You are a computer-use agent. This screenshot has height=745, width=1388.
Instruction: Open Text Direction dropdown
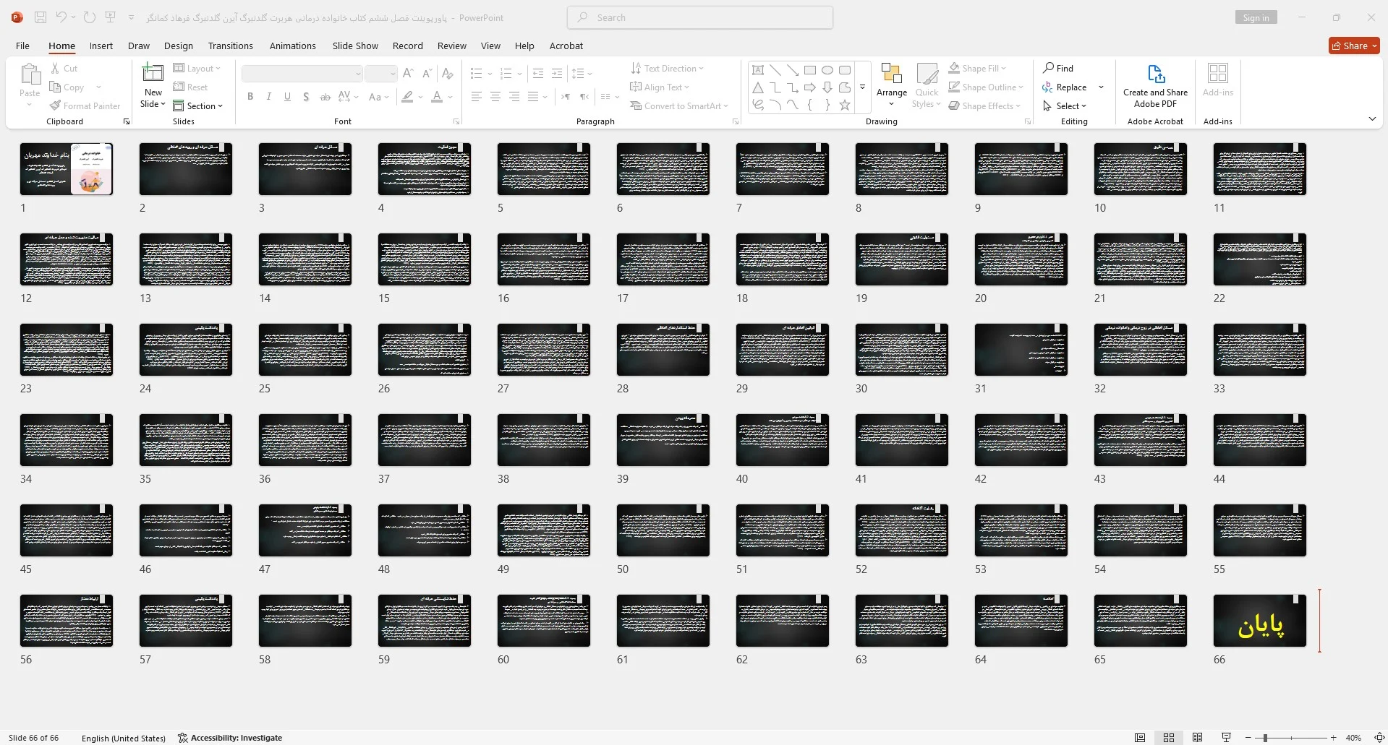click(667, 68)
